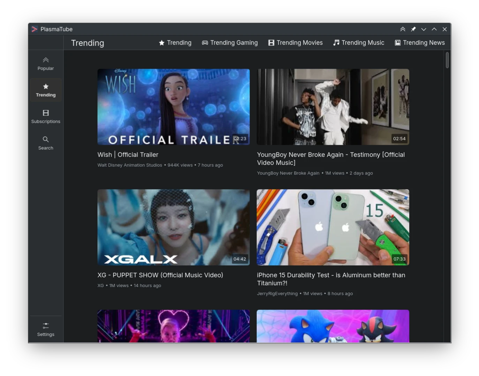Open Subscriptions from the sidebar
Viewport: 479px width, 376px height.
click(x=46, y=117)
